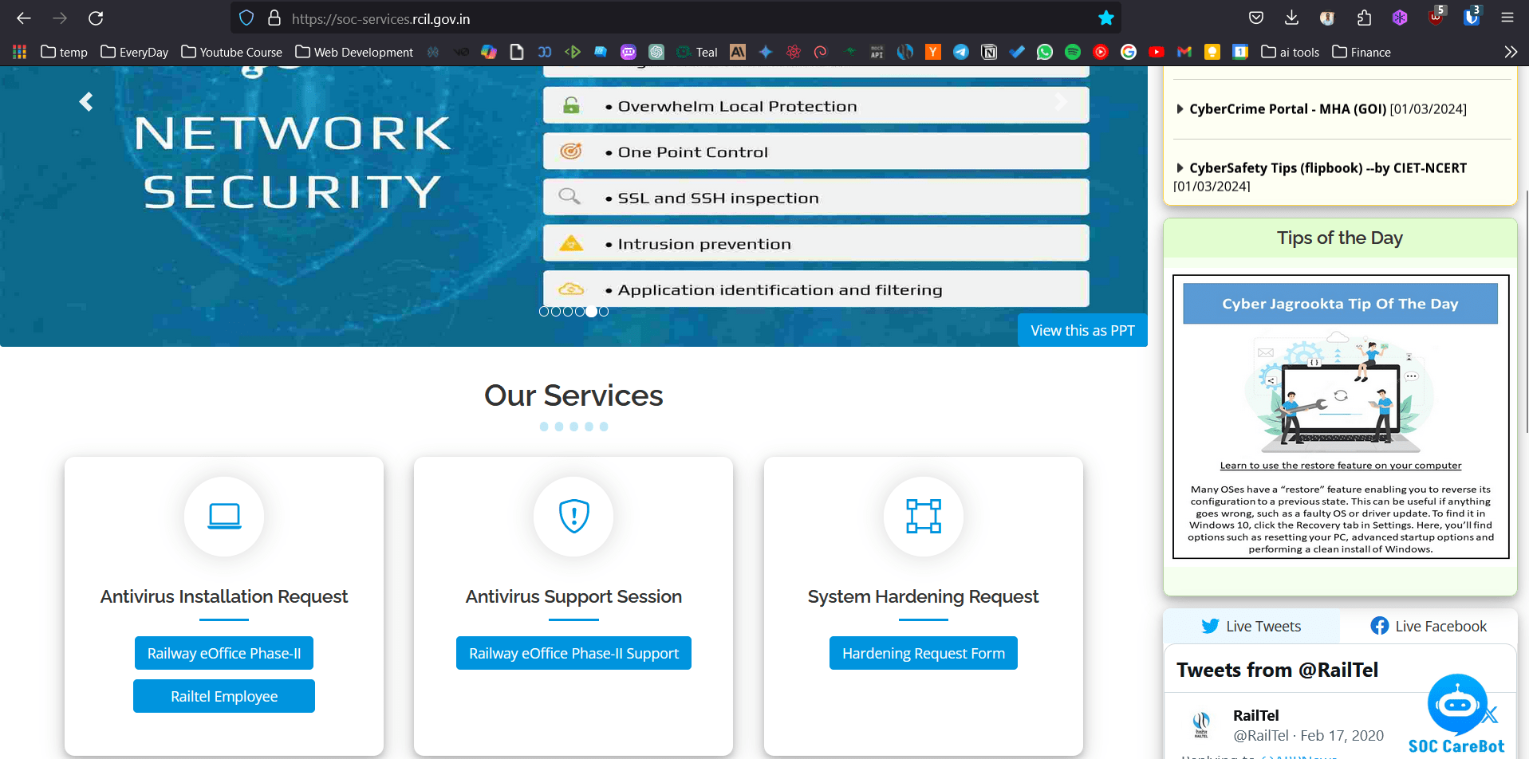Select the first carousel slide dot
This screenshot has height=759, width=1529.
544,312
